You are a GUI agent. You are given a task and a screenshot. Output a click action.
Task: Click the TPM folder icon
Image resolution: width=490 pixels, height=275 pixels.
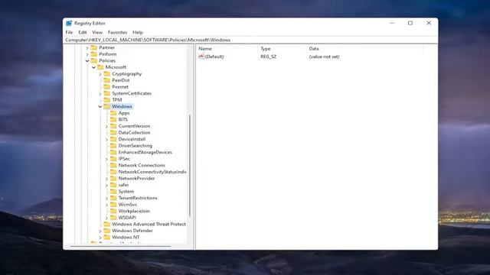107,100
